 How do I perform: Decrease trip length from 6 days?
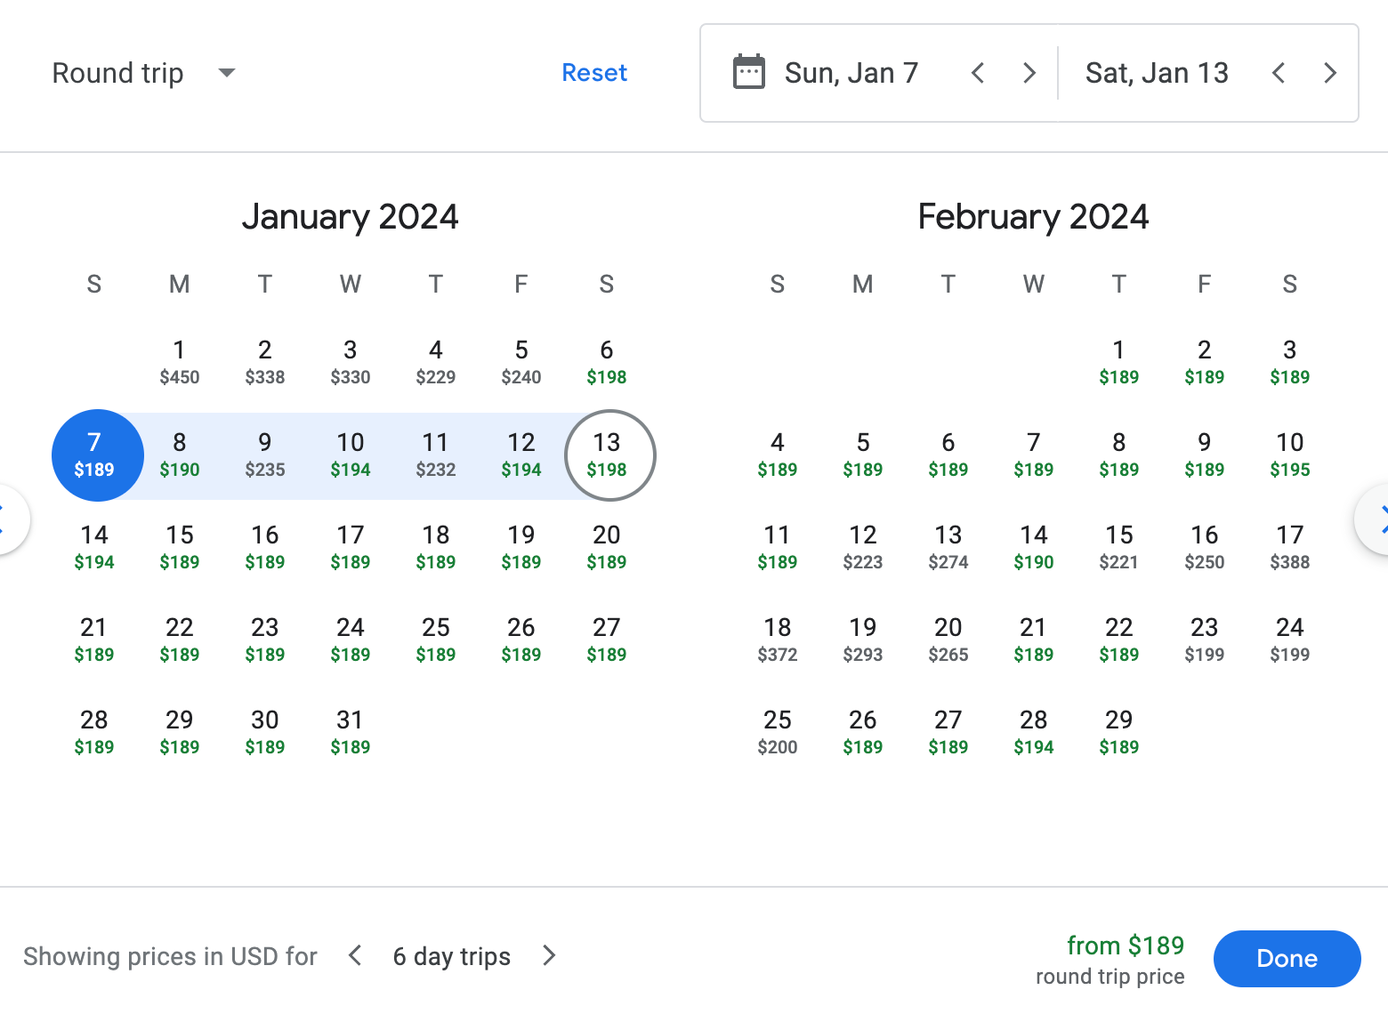point(355,956)
